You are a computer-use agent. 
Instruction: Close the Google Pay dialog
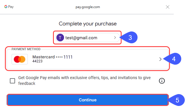pos(168,7)
